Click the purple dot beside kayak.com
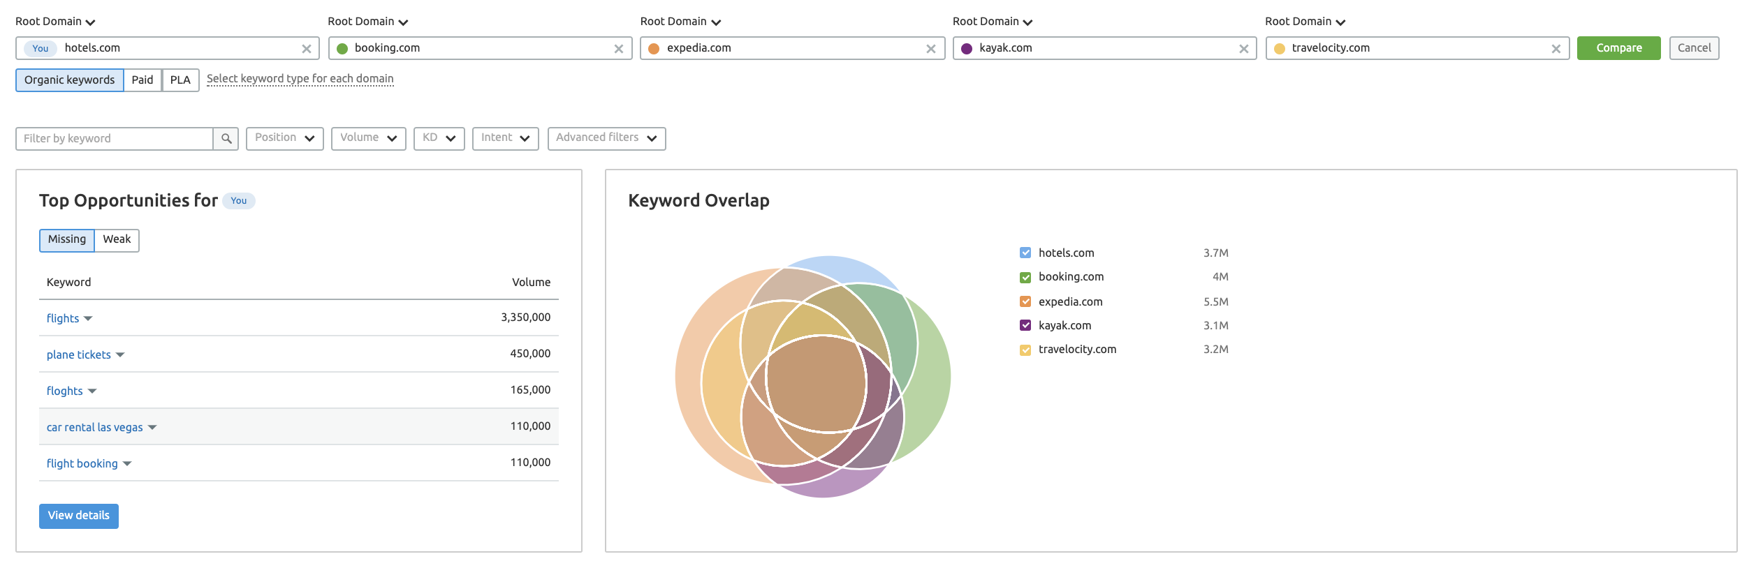 967,49
